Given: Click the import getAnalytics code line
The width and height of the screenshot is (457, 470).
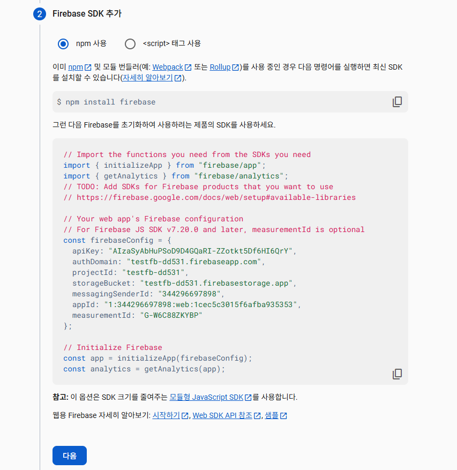Looking at the screenshot, I should [176, 176].
